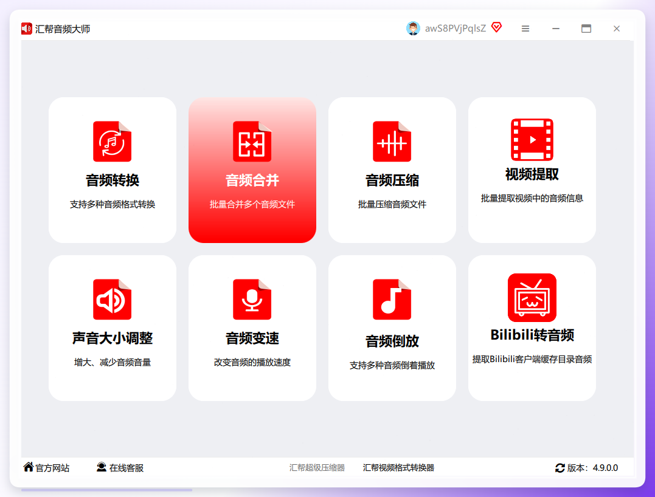
Task: Click description 提取Bilibili客户端缓存目录音频
Action: (532, 359)
